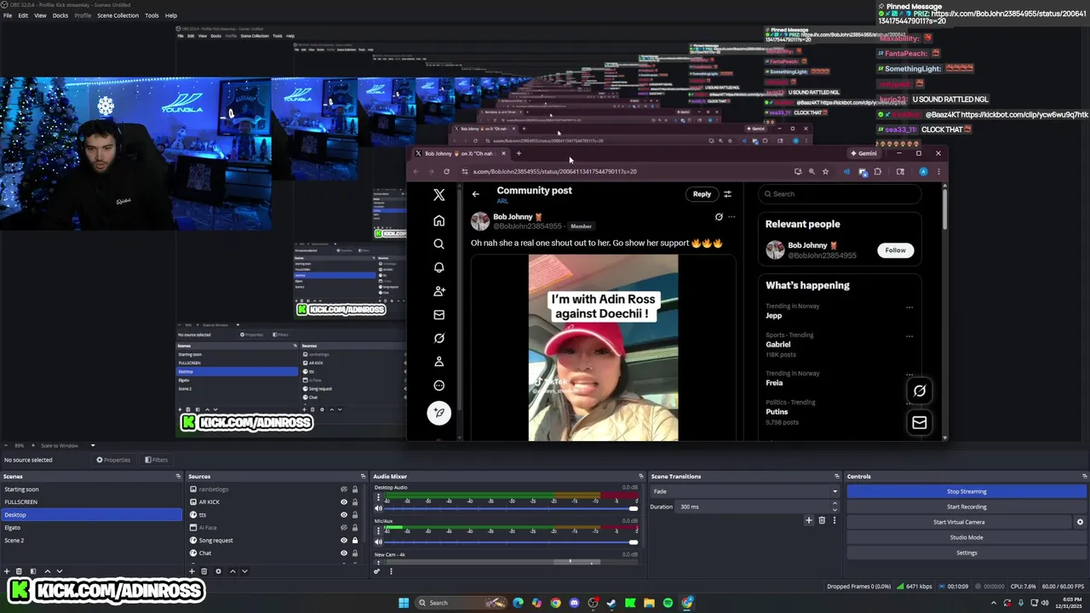
Task: Select the Bob Johnny browser tab
Action: (460, 153)
